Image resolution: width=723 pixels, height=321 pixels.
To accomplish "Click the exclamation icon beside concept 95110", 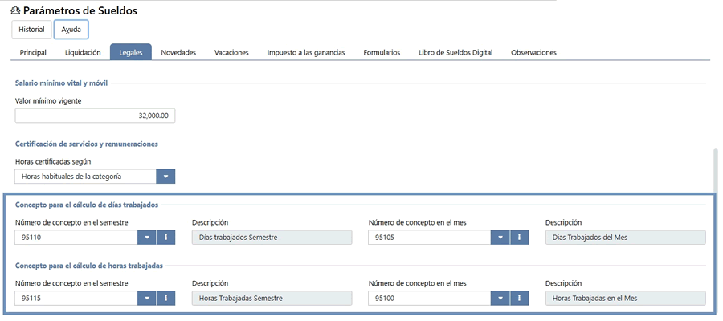I will (166, 238).
